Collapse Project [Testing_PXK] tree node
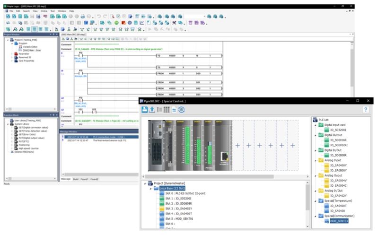The image size is (378, 235). click(8, 40)
